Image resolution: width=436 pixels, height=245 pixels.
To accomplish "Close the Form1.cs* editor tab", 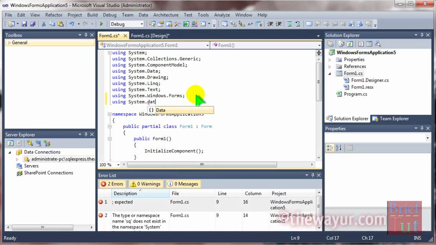I will coord(125,36).
